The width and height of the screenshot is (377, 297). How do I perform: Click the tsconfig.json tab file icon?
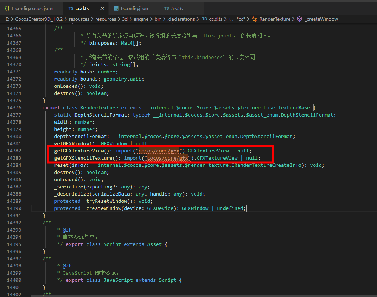[x=116, y=9]
